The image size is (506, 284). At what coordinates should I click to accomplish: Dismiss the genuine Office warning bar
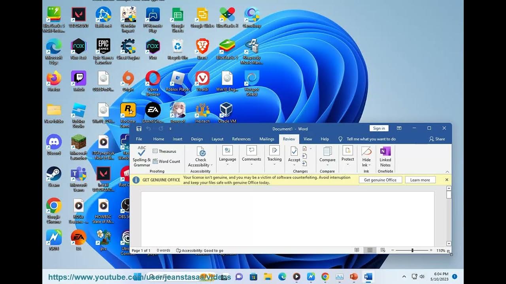point(447,180)
